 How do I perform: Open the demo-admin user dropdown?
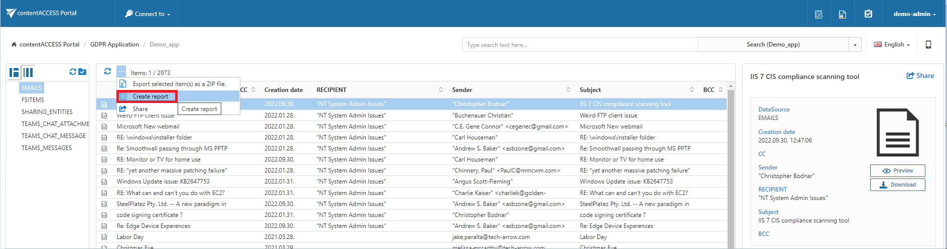point(914,14)
